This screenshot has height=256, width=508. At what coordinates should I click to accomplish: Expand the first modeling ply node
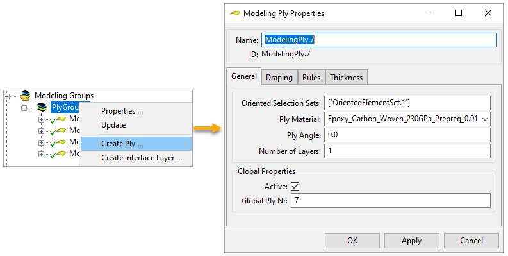coord(41,119)
